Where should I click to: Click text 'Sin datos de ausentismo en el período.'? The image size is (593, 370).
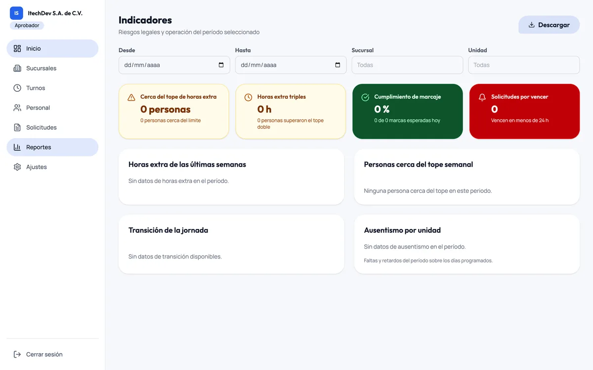415,247
